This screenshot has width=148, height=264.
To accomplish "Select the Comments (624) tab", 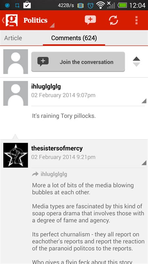I will (x=74, y=38).
